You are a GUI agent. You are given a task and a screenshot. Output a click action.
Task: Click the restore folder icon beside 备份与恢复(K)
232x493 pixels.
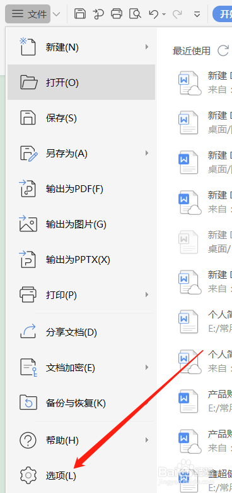pyautogui.click(x=28, y=403)
